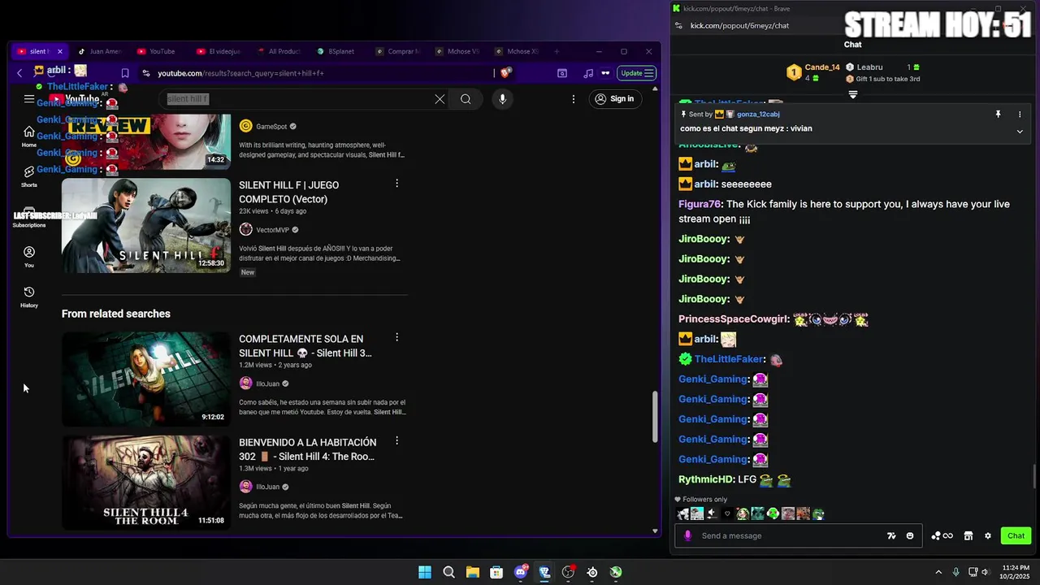Unpin the pinned message in Kick chat
Screen dimensions: 1040x585
(998, 115)
